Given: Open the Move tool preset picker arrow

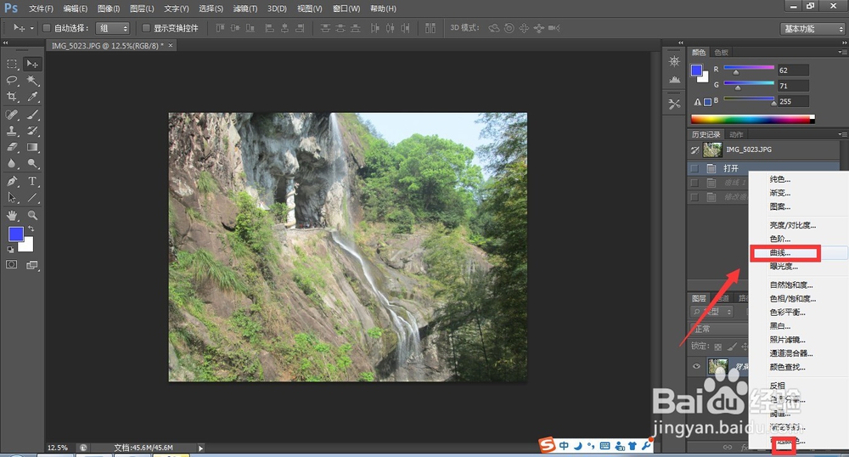Looking at the screenshot, I should 32,28.
